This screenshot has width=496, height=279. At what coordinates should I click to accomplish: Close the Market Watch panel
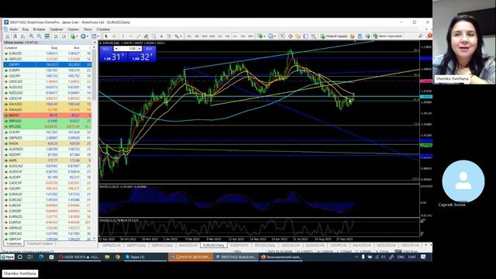click(x=95, y=42)
